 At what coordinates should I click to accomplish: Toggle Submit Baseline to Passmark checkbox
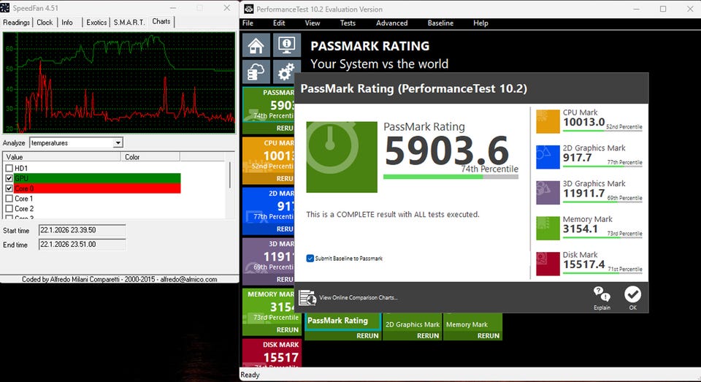pos(310,259)
